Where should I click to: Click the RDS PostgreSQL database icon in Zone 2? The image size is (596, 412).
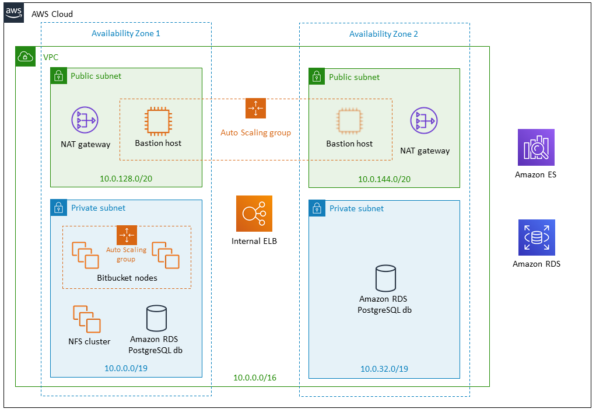[384, 277]
